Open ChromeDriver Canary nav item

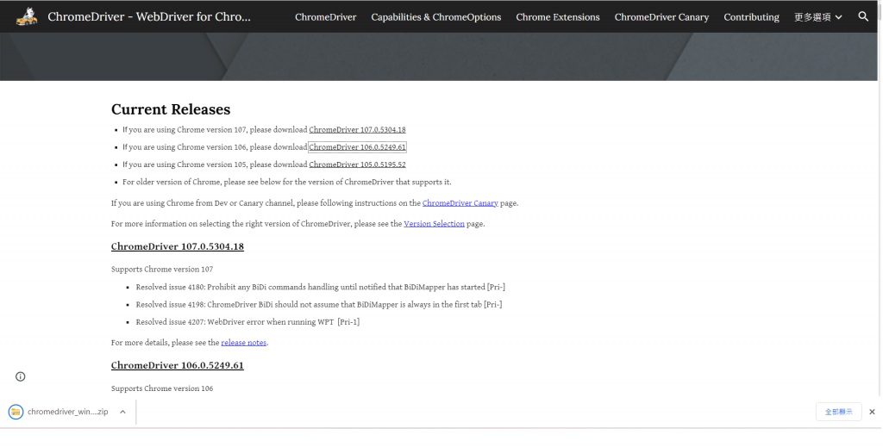[x=661, y=17]
